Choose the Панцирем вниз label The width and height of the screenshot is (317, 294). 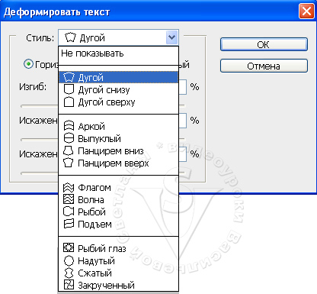click(110, 151)
